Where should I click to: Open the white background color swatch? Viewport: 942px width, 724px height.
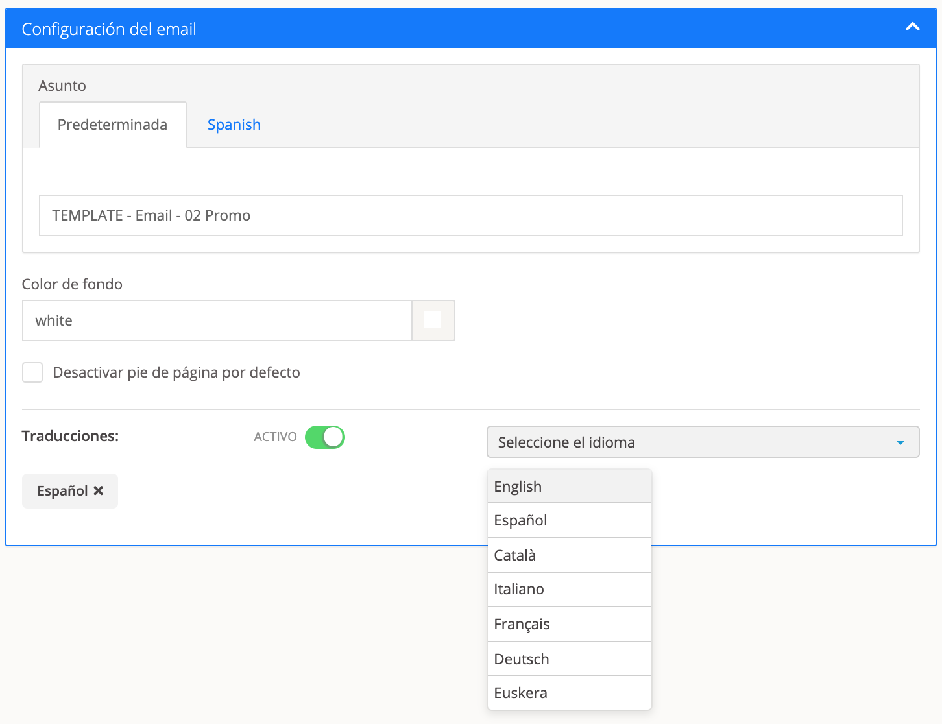pos(433,320)
